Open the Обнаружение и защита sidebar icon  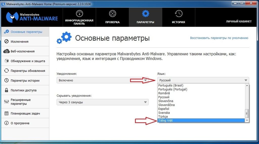[6, 61]
